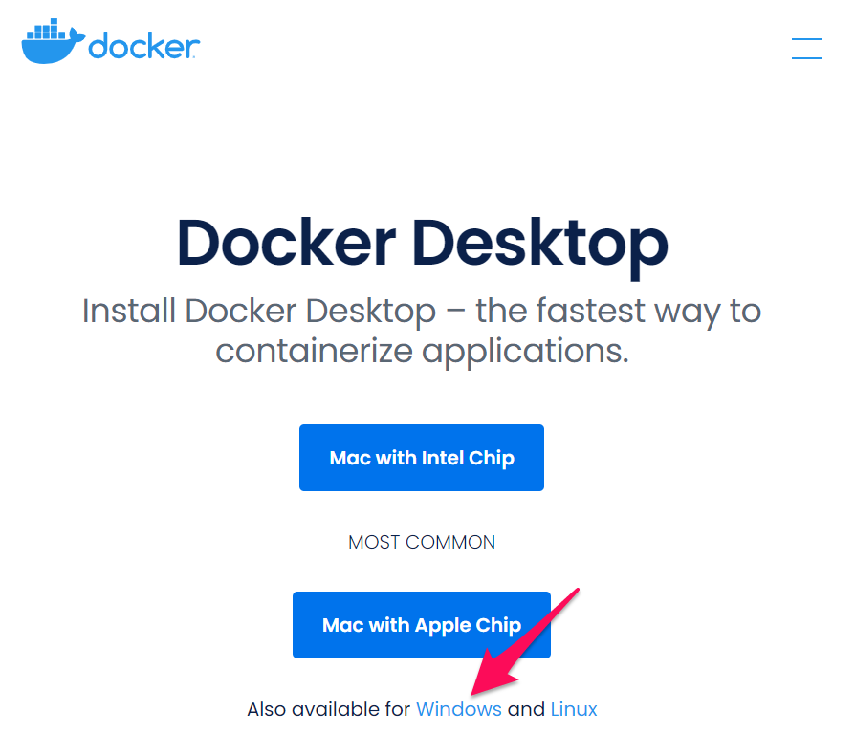The image size is (855, 733).
Task: Open the Windows download link
Action: tap(458, 709)
